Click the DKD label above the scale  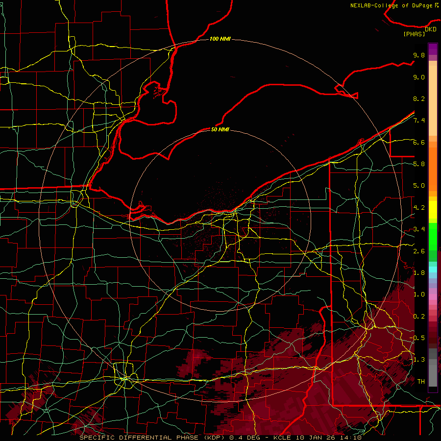[x=431, y=29]
